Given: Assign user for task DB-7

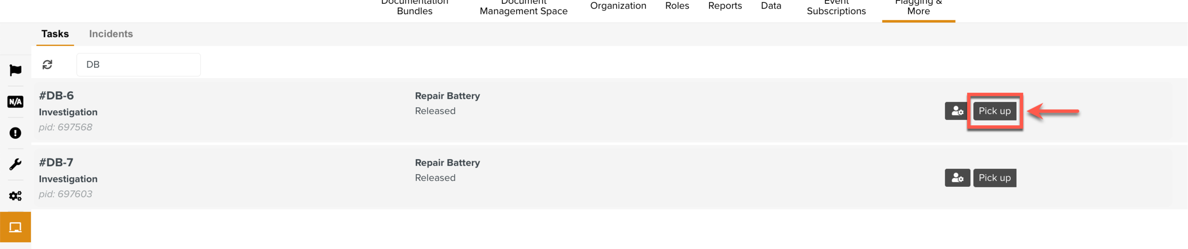Looking at the screenshot, I should point(957,178).
